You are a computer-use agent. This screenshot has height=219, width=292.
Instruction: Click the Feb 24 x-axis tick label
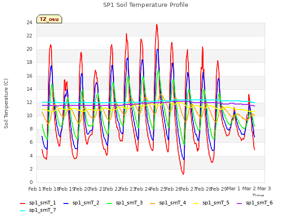tap(142, 189)
